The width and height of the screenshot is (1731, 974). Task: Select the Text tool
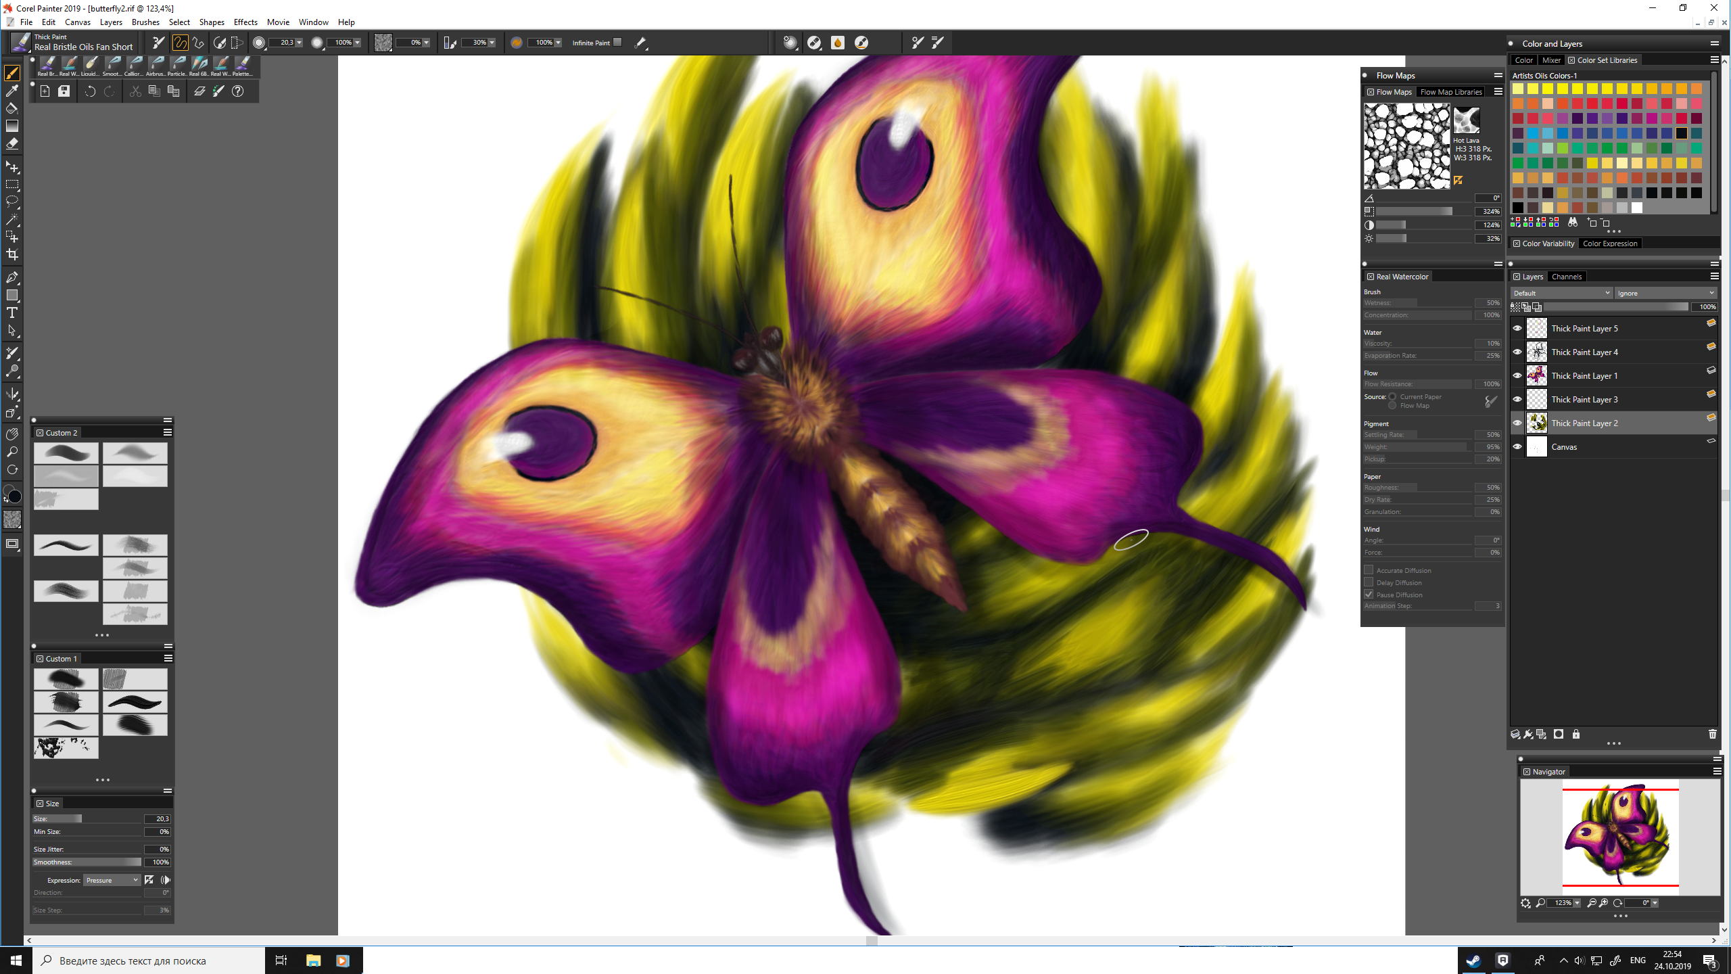click(x=12, y=312)
